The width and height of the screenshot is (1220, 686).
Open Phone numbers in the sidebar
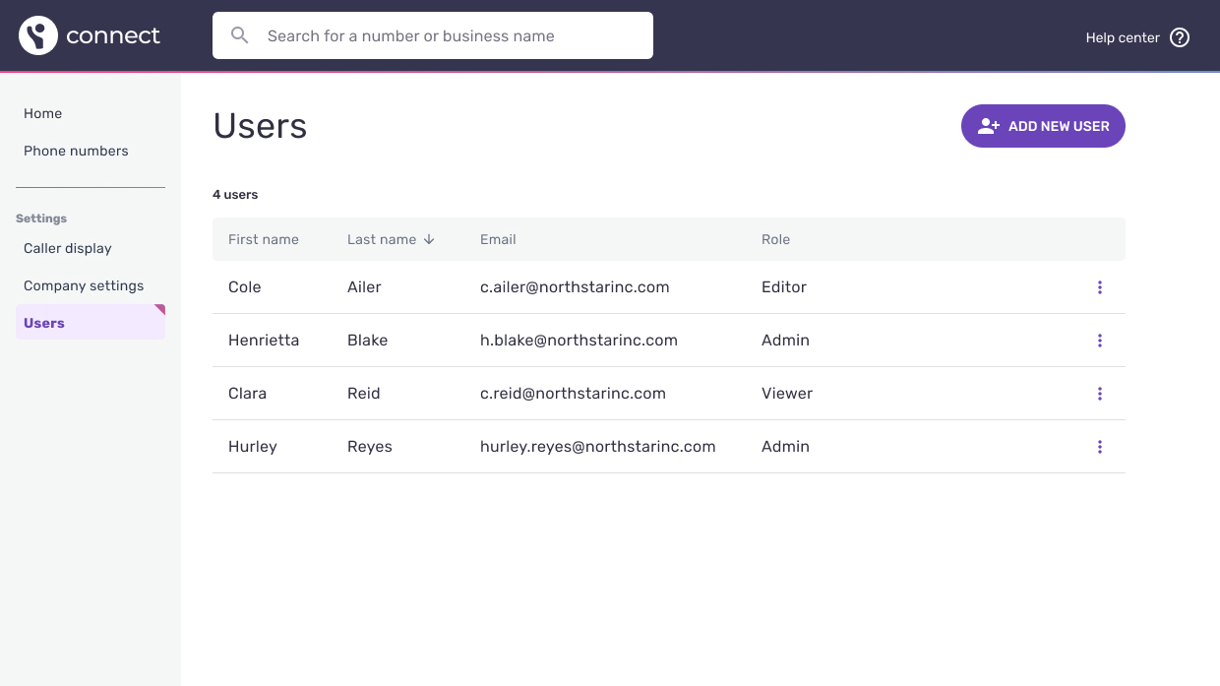point(76,151)
